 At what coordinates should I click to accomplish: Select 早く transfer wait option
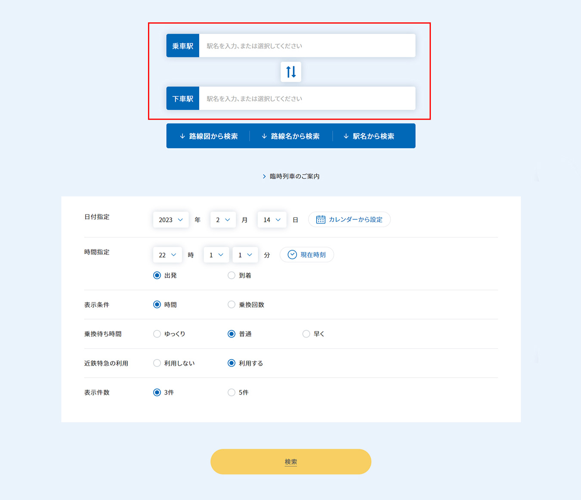tap(306, 334)
